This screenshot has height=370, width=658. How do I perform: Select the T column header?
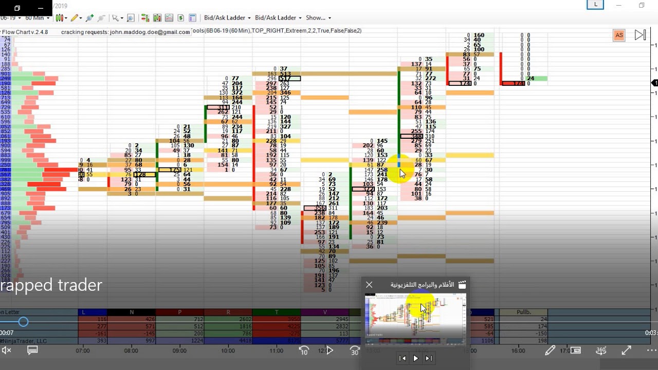pos(276,312)
